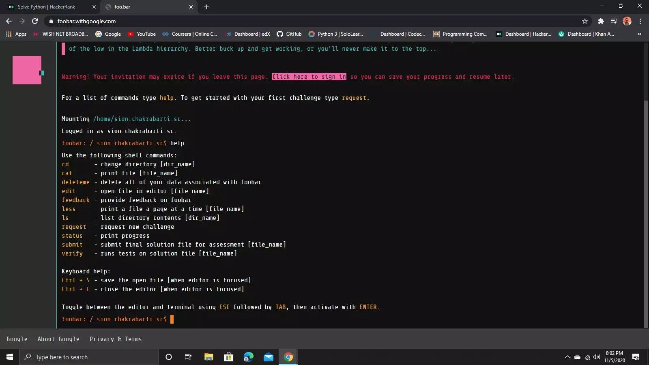
Task: Open the Chrome three-dot menu
Action: click(x=640, y=21)
